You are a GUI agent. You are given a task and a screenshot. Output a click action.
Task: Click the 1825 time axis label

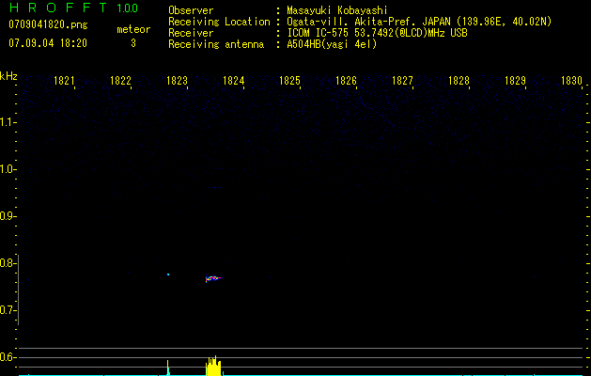coord(289,81)
